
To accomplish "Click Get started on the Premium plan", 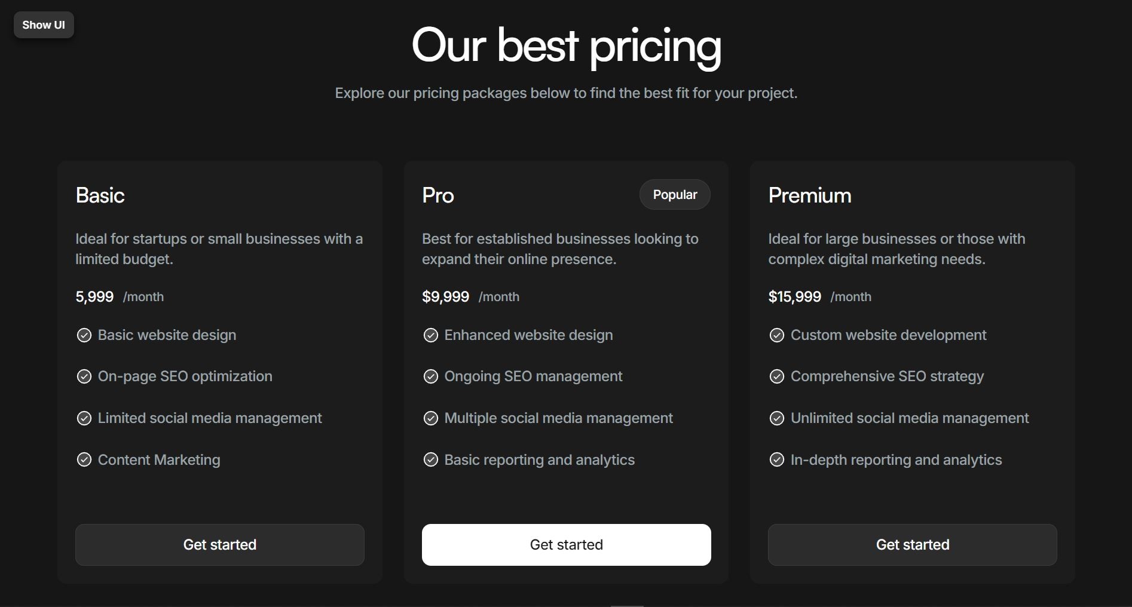I will 912,544.
